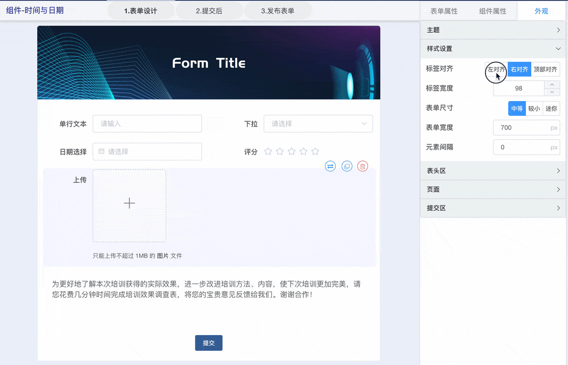This screenshot has width=568, height=365.
Task: Click the 提交 submit button
Action: coord(209,343)
